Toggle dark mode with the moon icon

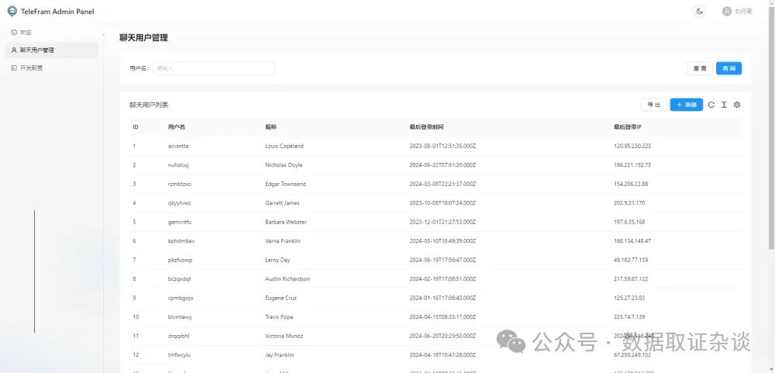700,11
